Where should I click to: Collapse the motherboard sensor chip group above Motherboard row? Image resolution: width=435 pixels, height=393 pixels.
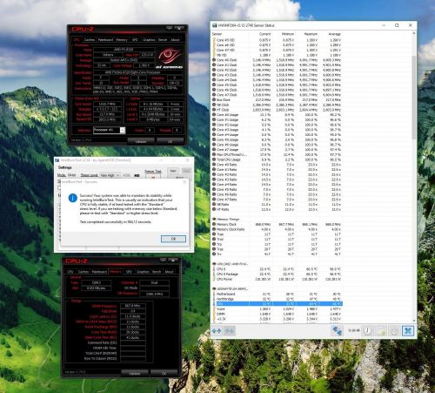(x=214, y=289)
